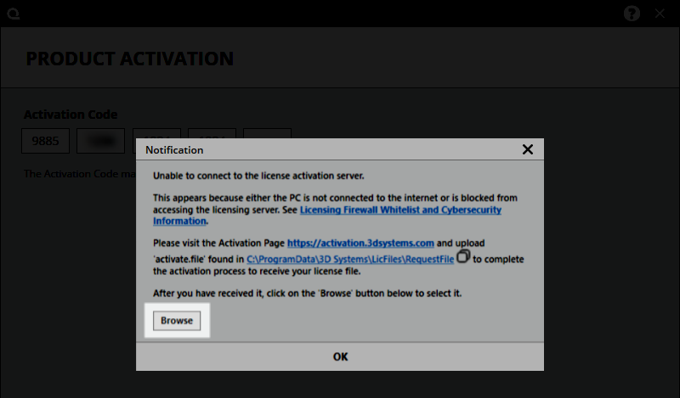Click the Activation Code label
This screenshot has width=680, height=398.
(71, 115)
